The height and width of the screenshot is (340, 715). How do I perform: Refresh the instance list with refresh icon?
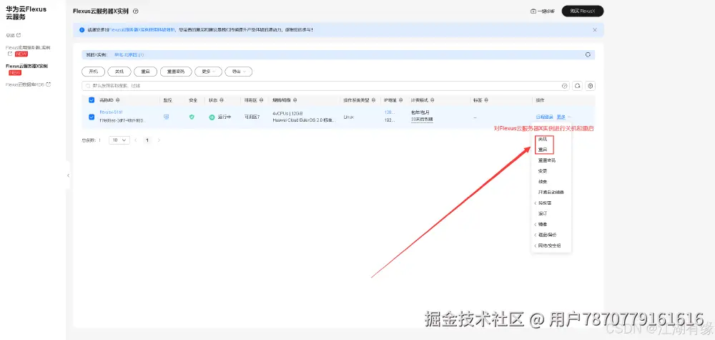pyautogui.click(x=577, y=86)
